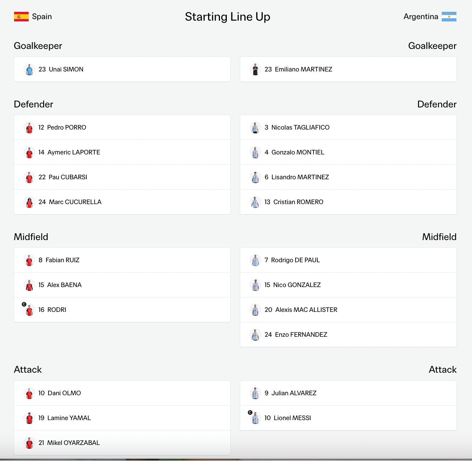Click the Spain team name
472x461 pixels.
[x=42, y=16]
